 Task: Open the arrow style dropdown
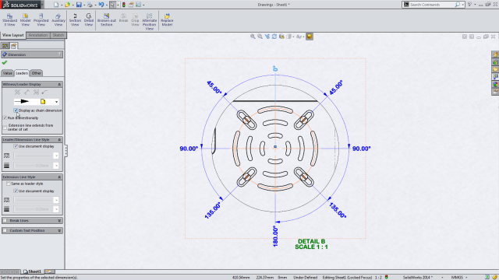(x=56, y=102)
